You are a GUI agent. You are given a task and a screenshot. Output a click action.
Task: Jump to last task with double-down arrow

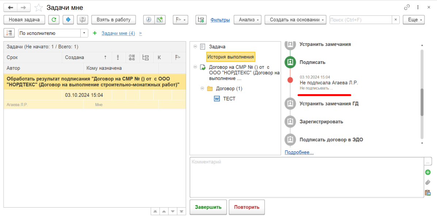tap(182, 211)
